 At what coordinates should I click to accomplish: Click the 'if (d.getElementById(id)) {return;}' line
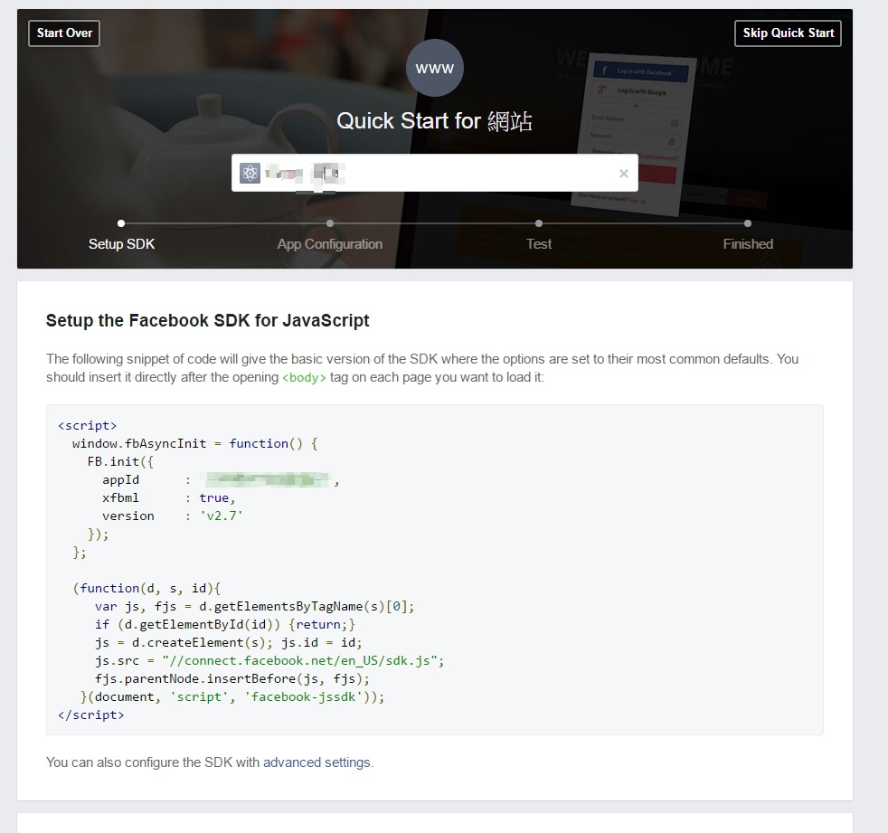225,625
